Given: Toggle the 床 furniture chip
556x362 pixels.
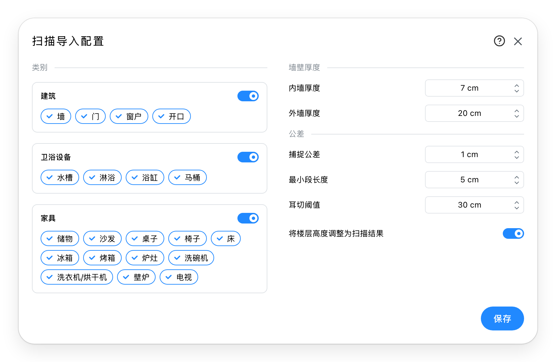Looking at the screenshot, I should coord(226,238).
